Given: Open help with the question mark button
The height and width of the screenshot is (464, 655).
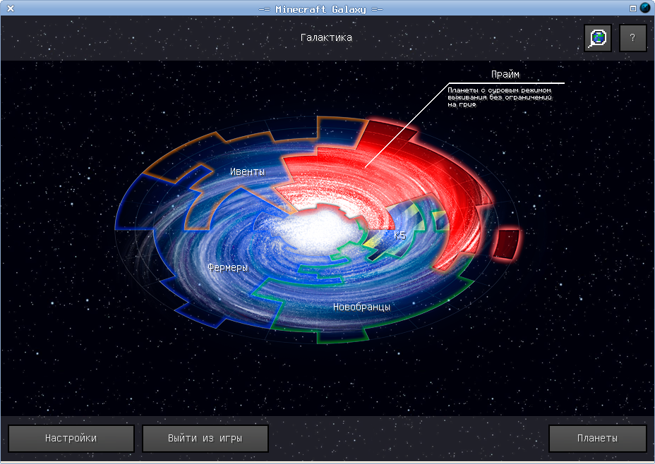Looking at the screenshot, I should tap(633, 38).
